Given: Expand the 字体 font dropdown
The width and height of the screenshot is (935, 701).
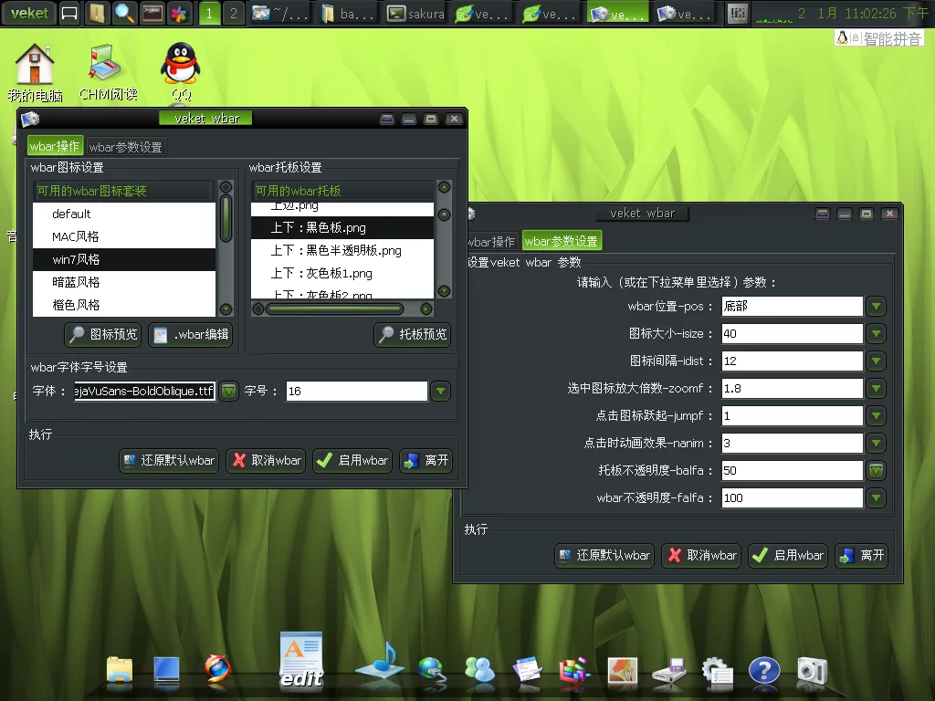Looking at the screenshot, I should (228, 391).
